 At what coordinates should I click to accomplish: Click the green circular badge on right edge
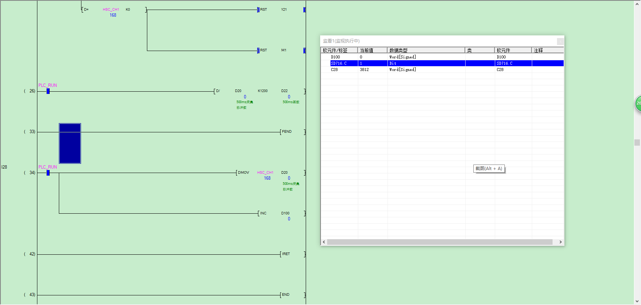(638, 104)
